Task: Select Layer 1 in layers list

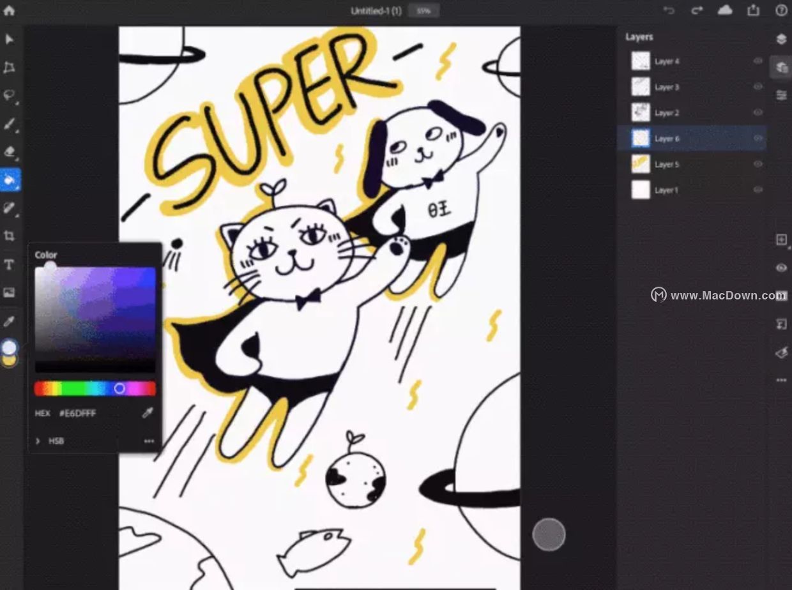Action: point(692,190)
